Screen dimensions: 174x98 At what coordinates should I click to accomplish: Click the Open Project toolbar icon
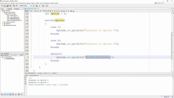click(7, 6)
